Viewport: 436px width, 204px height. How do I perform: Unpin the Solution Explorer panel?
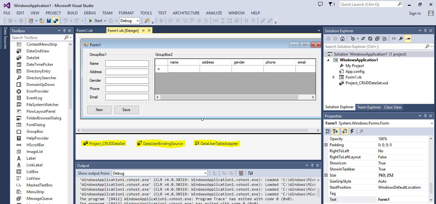click(x=425, y=31)
